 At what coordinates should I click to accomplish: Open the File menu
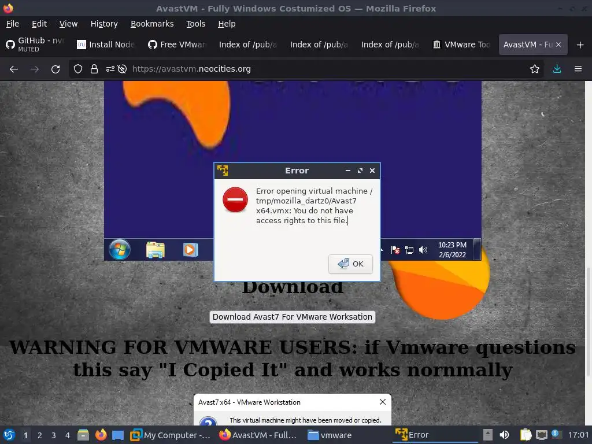pyautogui.click(x=13, y=24)
